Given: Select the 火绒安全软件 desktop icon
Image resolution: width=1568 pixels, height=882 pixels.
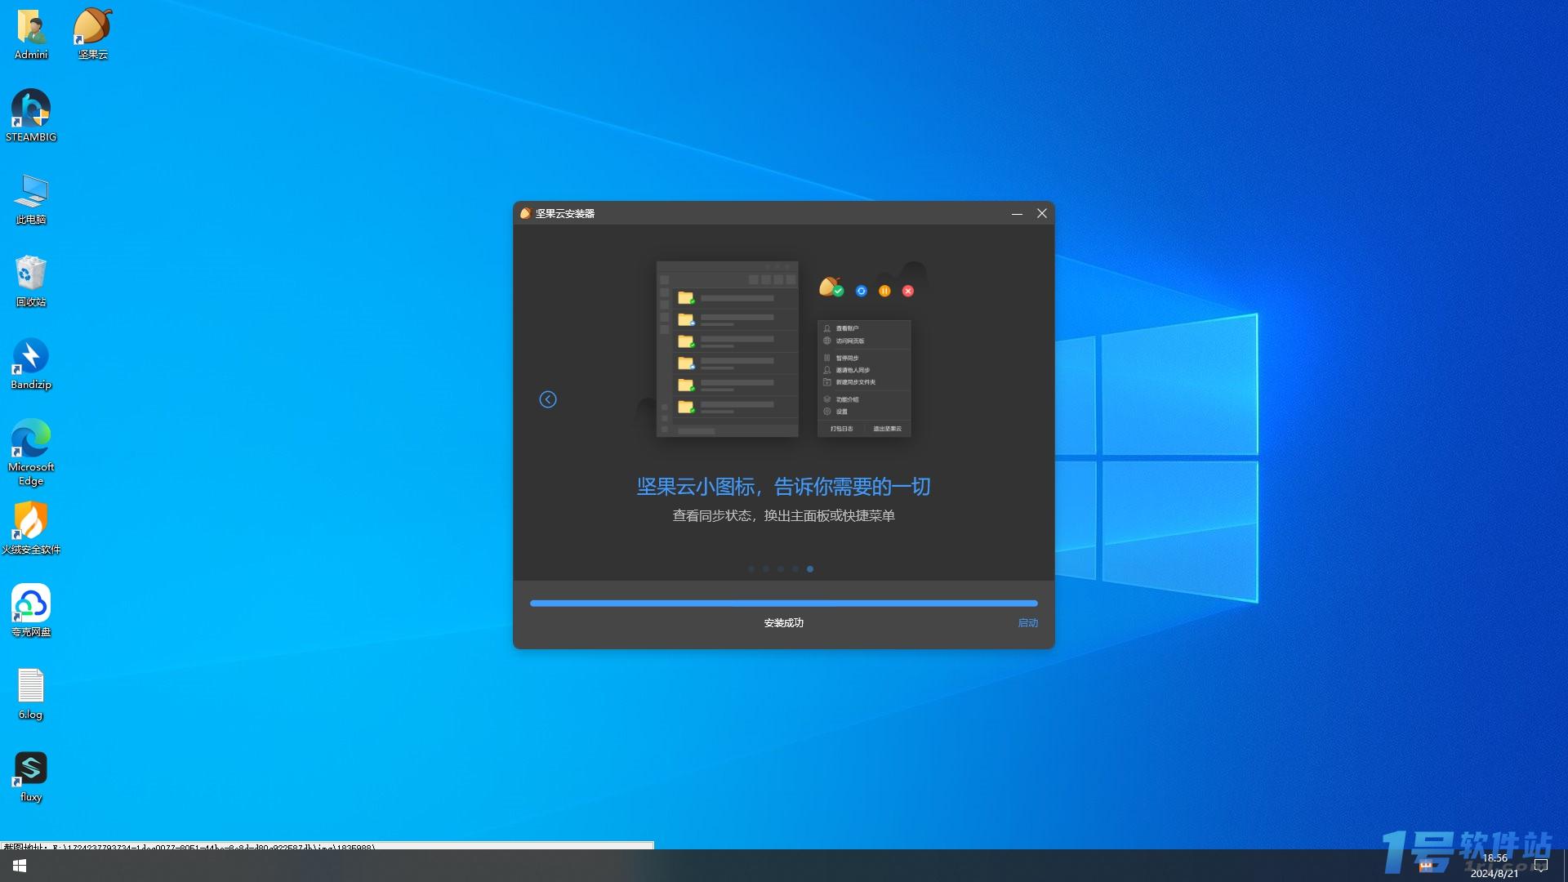Looking at the screenshot, I should (31, 528).
